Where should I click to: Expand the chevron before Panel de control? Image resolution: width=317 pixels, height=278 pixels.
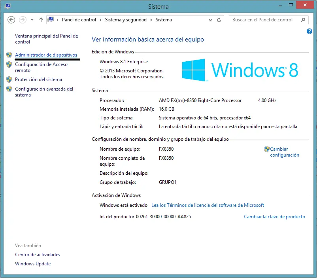click(58, 20)
